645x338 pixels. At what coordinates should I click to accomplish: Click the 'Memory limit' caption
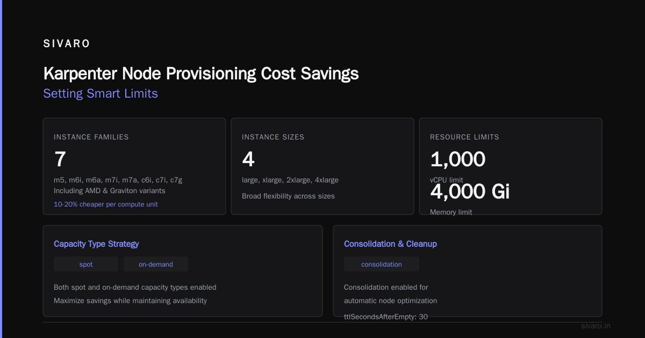[x=451, y=212]
